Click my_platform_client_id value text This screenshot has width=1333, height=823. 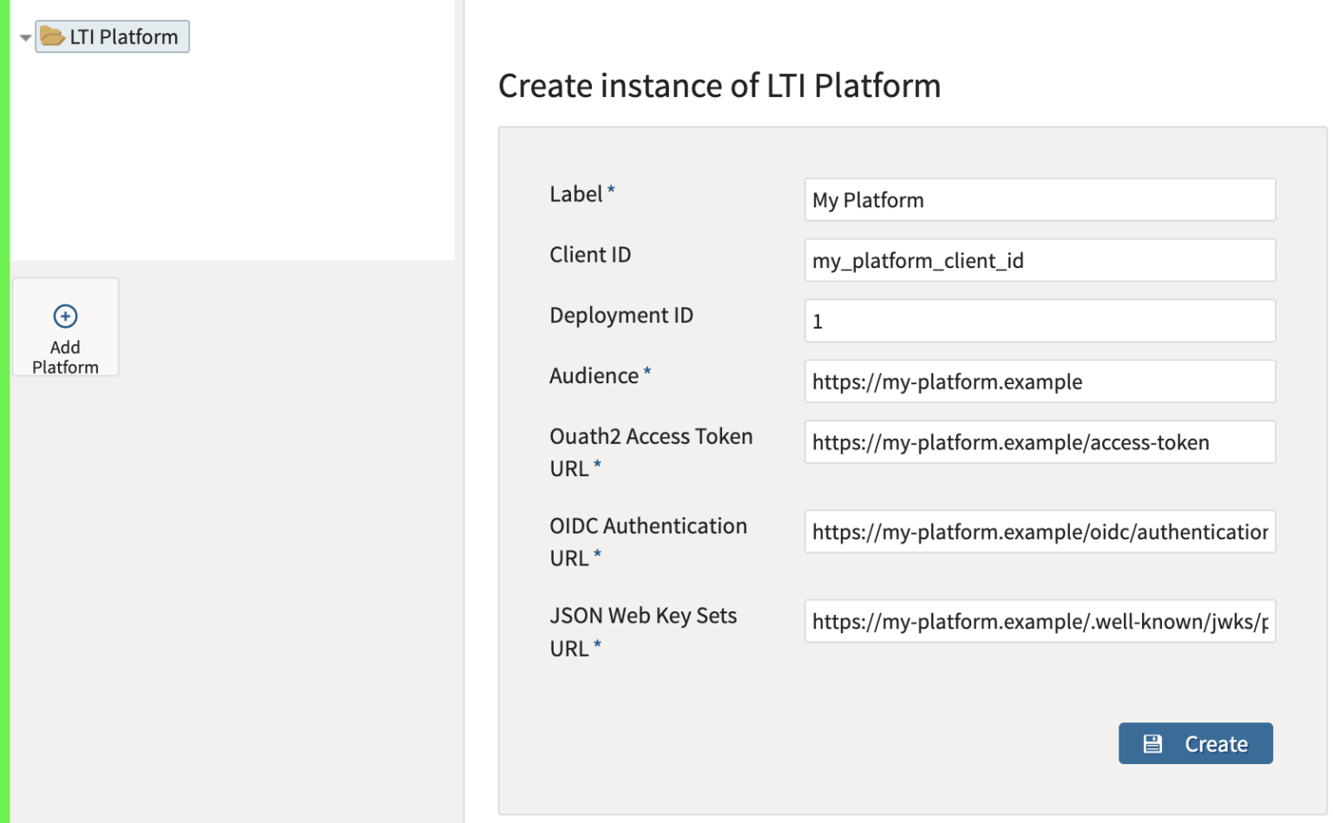pyautogui.click(x=918, y=260)
